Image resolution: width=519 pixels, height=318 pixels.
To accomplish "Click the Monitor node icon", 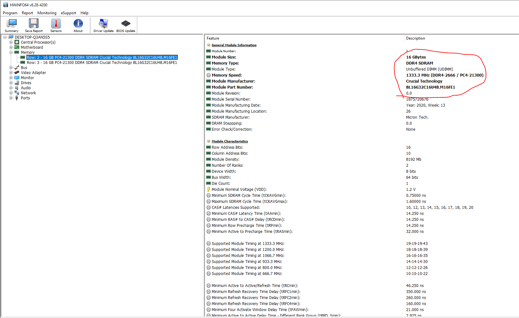I will tap(17, 78).
